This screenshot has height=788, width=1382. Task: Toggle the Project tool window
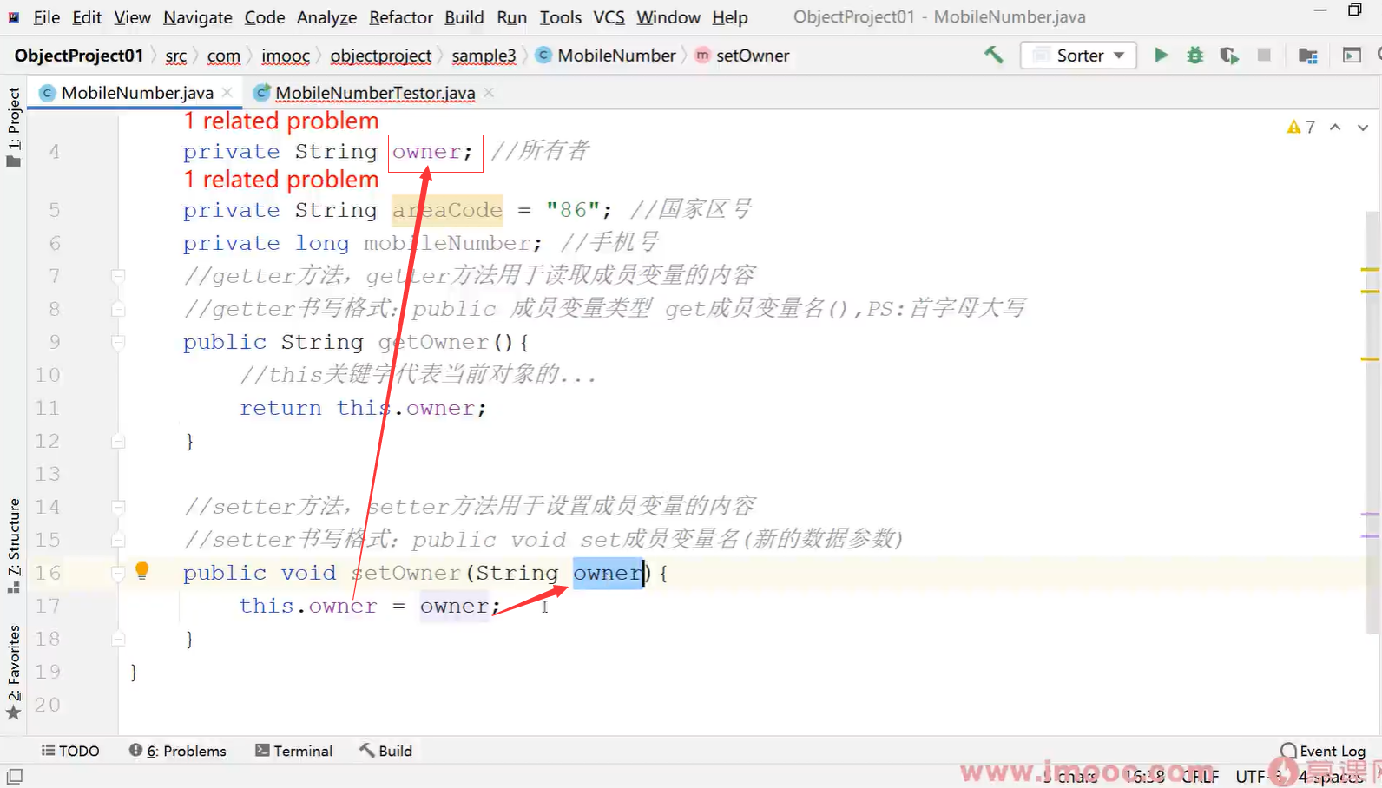(x=14, y=126)
